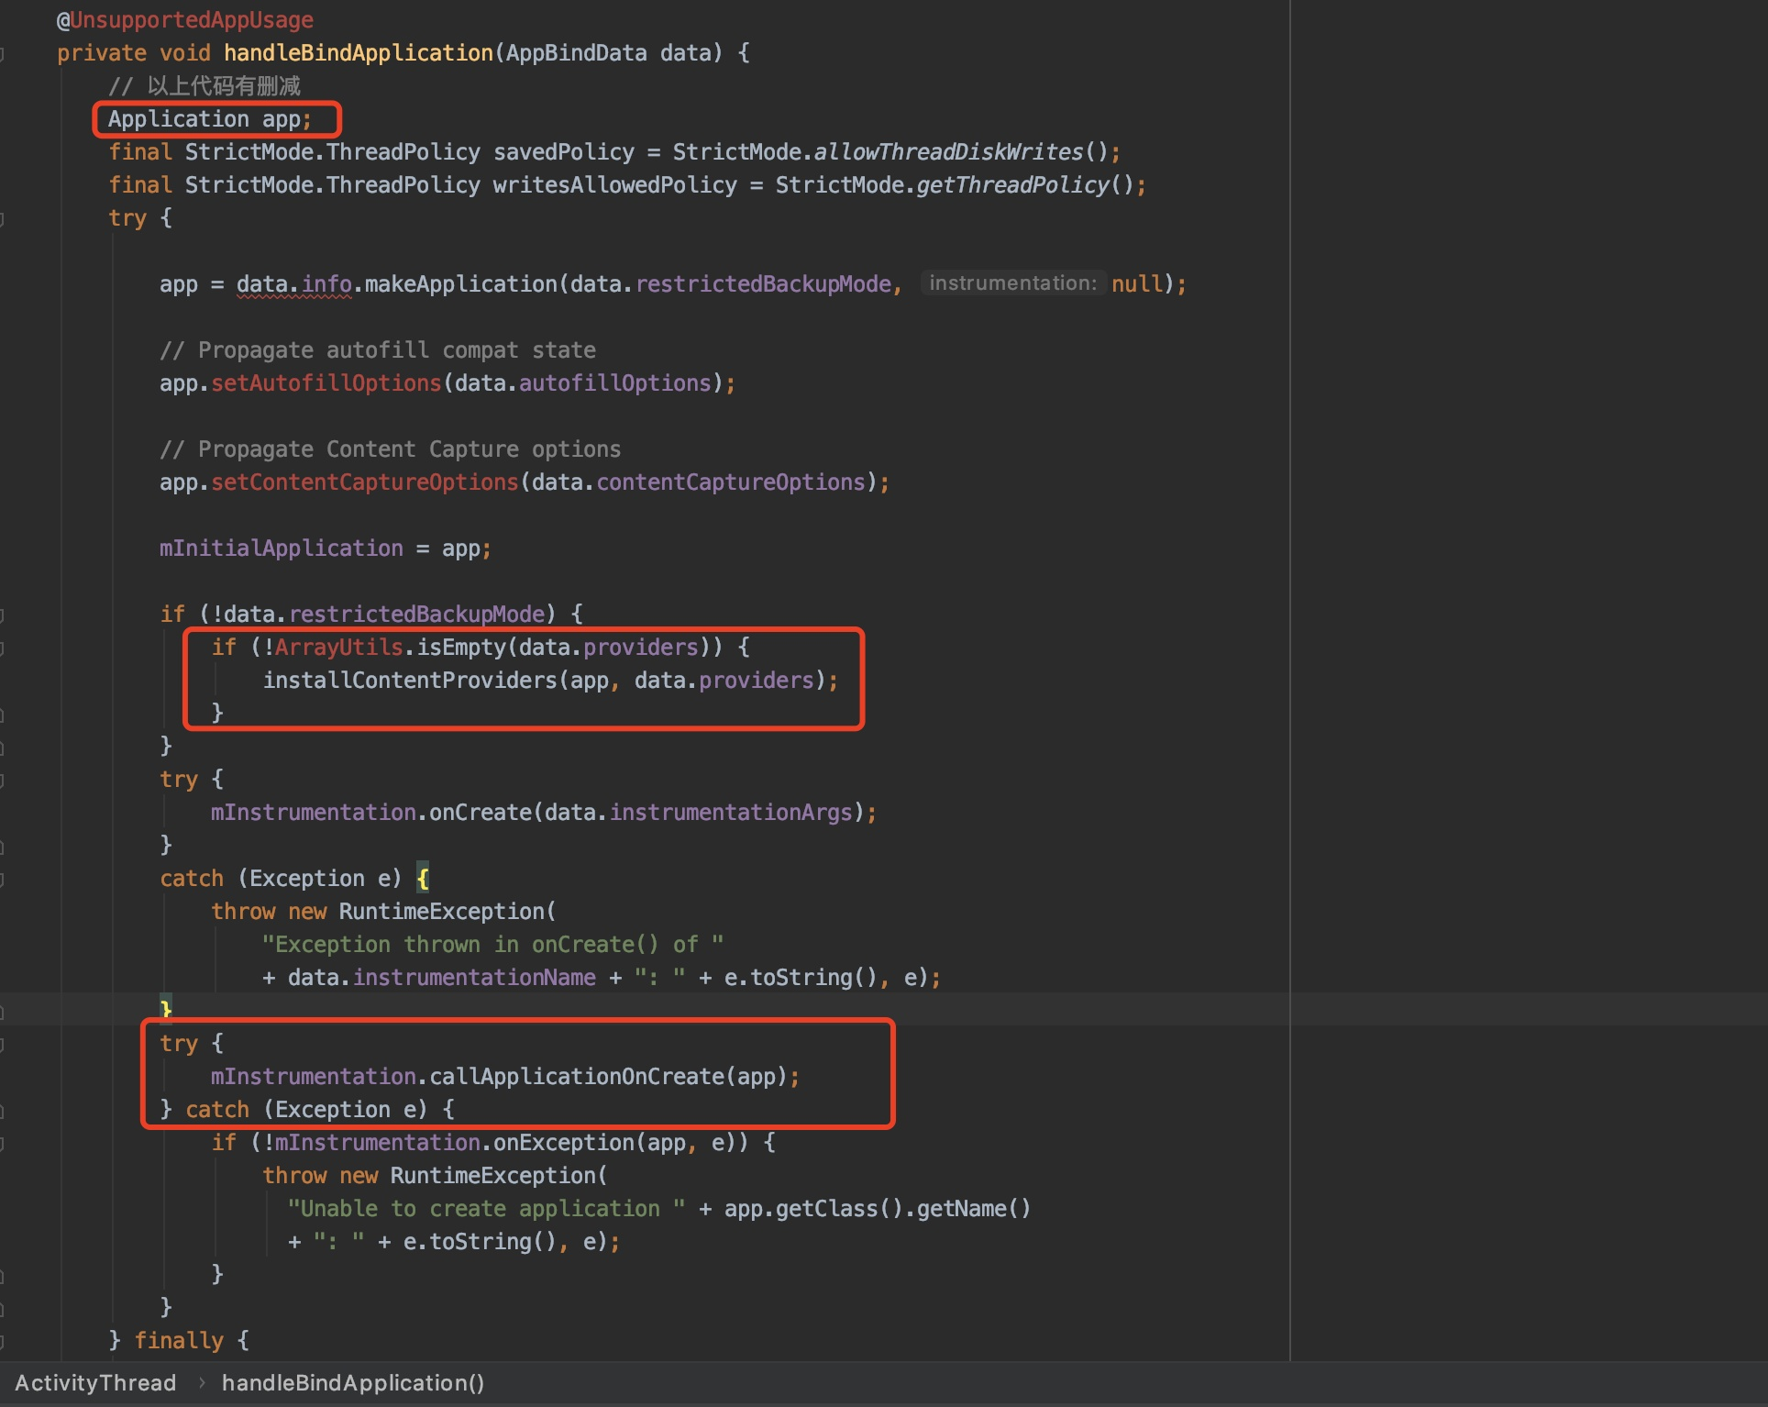
Task: Click the Application app declaration
Action: [x=209, y=119]
